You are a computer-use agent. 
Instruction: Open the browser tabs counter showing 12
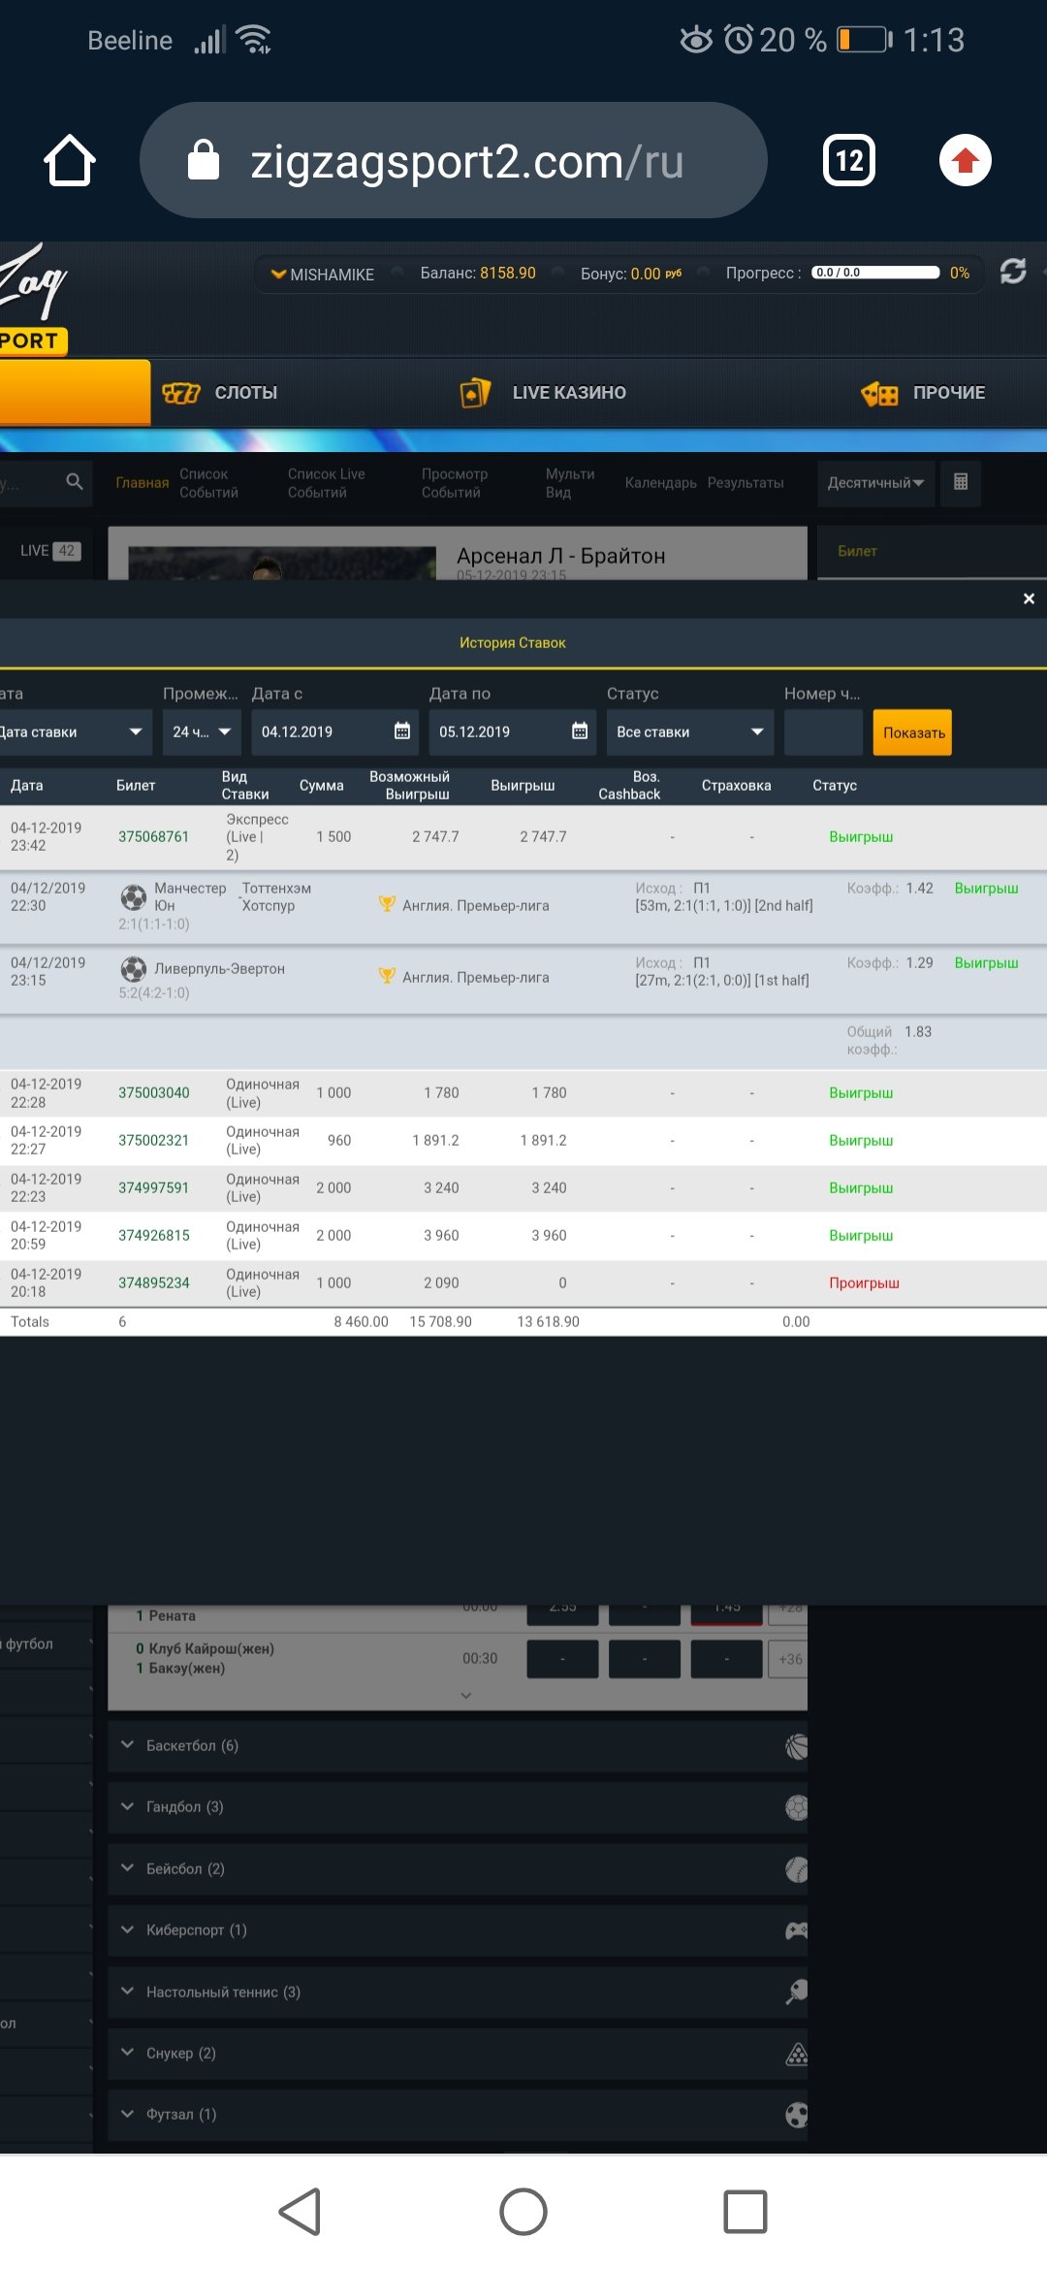[x=848, y=161]
